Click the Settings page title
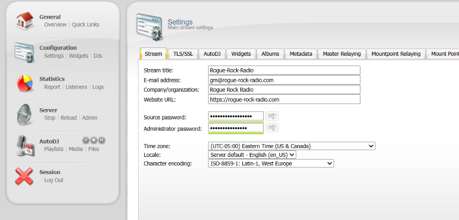This screenshot has width=459, height=220. (x=180, y=22)
